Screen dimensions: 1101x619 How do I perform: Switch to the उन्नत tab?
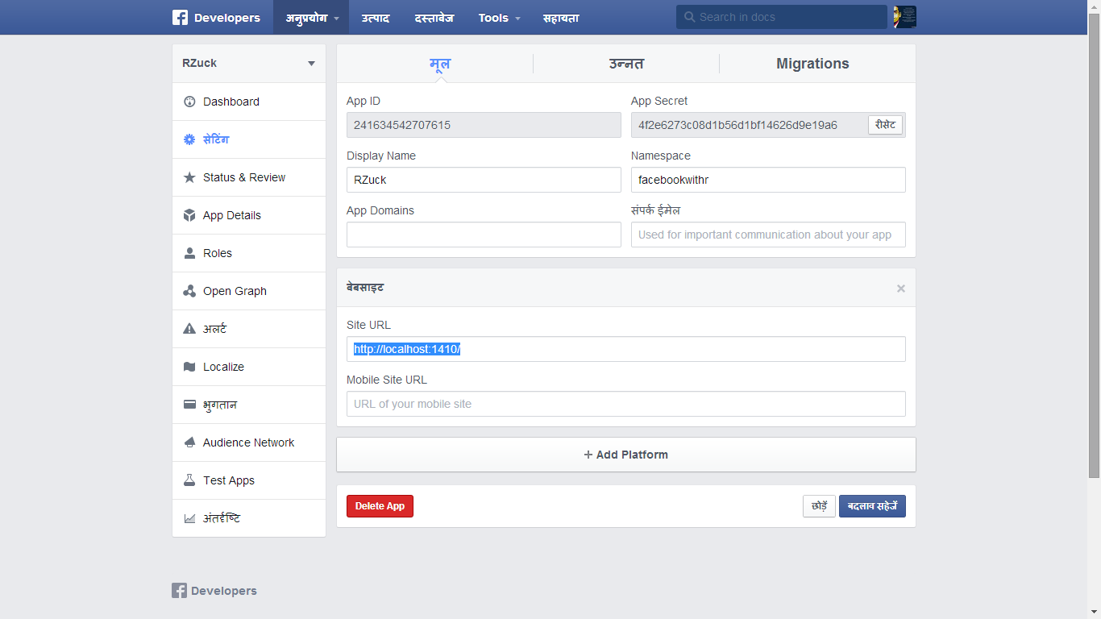click(625, 64)
